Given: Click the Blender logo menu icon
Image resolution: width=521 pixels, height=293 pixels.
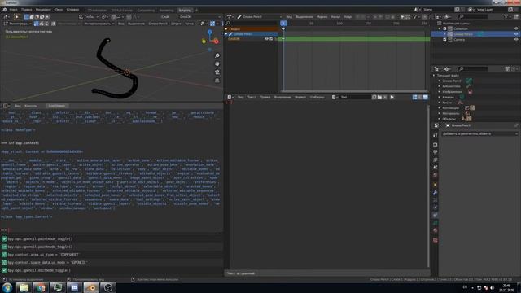Looking at the screenshot, I should pyautogui.click(x=5, y=10).
